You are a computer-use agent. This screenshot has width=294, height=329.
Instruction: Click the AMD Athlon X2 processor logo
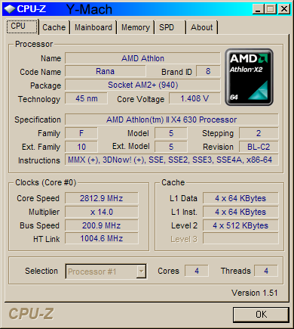pos(249,77)
